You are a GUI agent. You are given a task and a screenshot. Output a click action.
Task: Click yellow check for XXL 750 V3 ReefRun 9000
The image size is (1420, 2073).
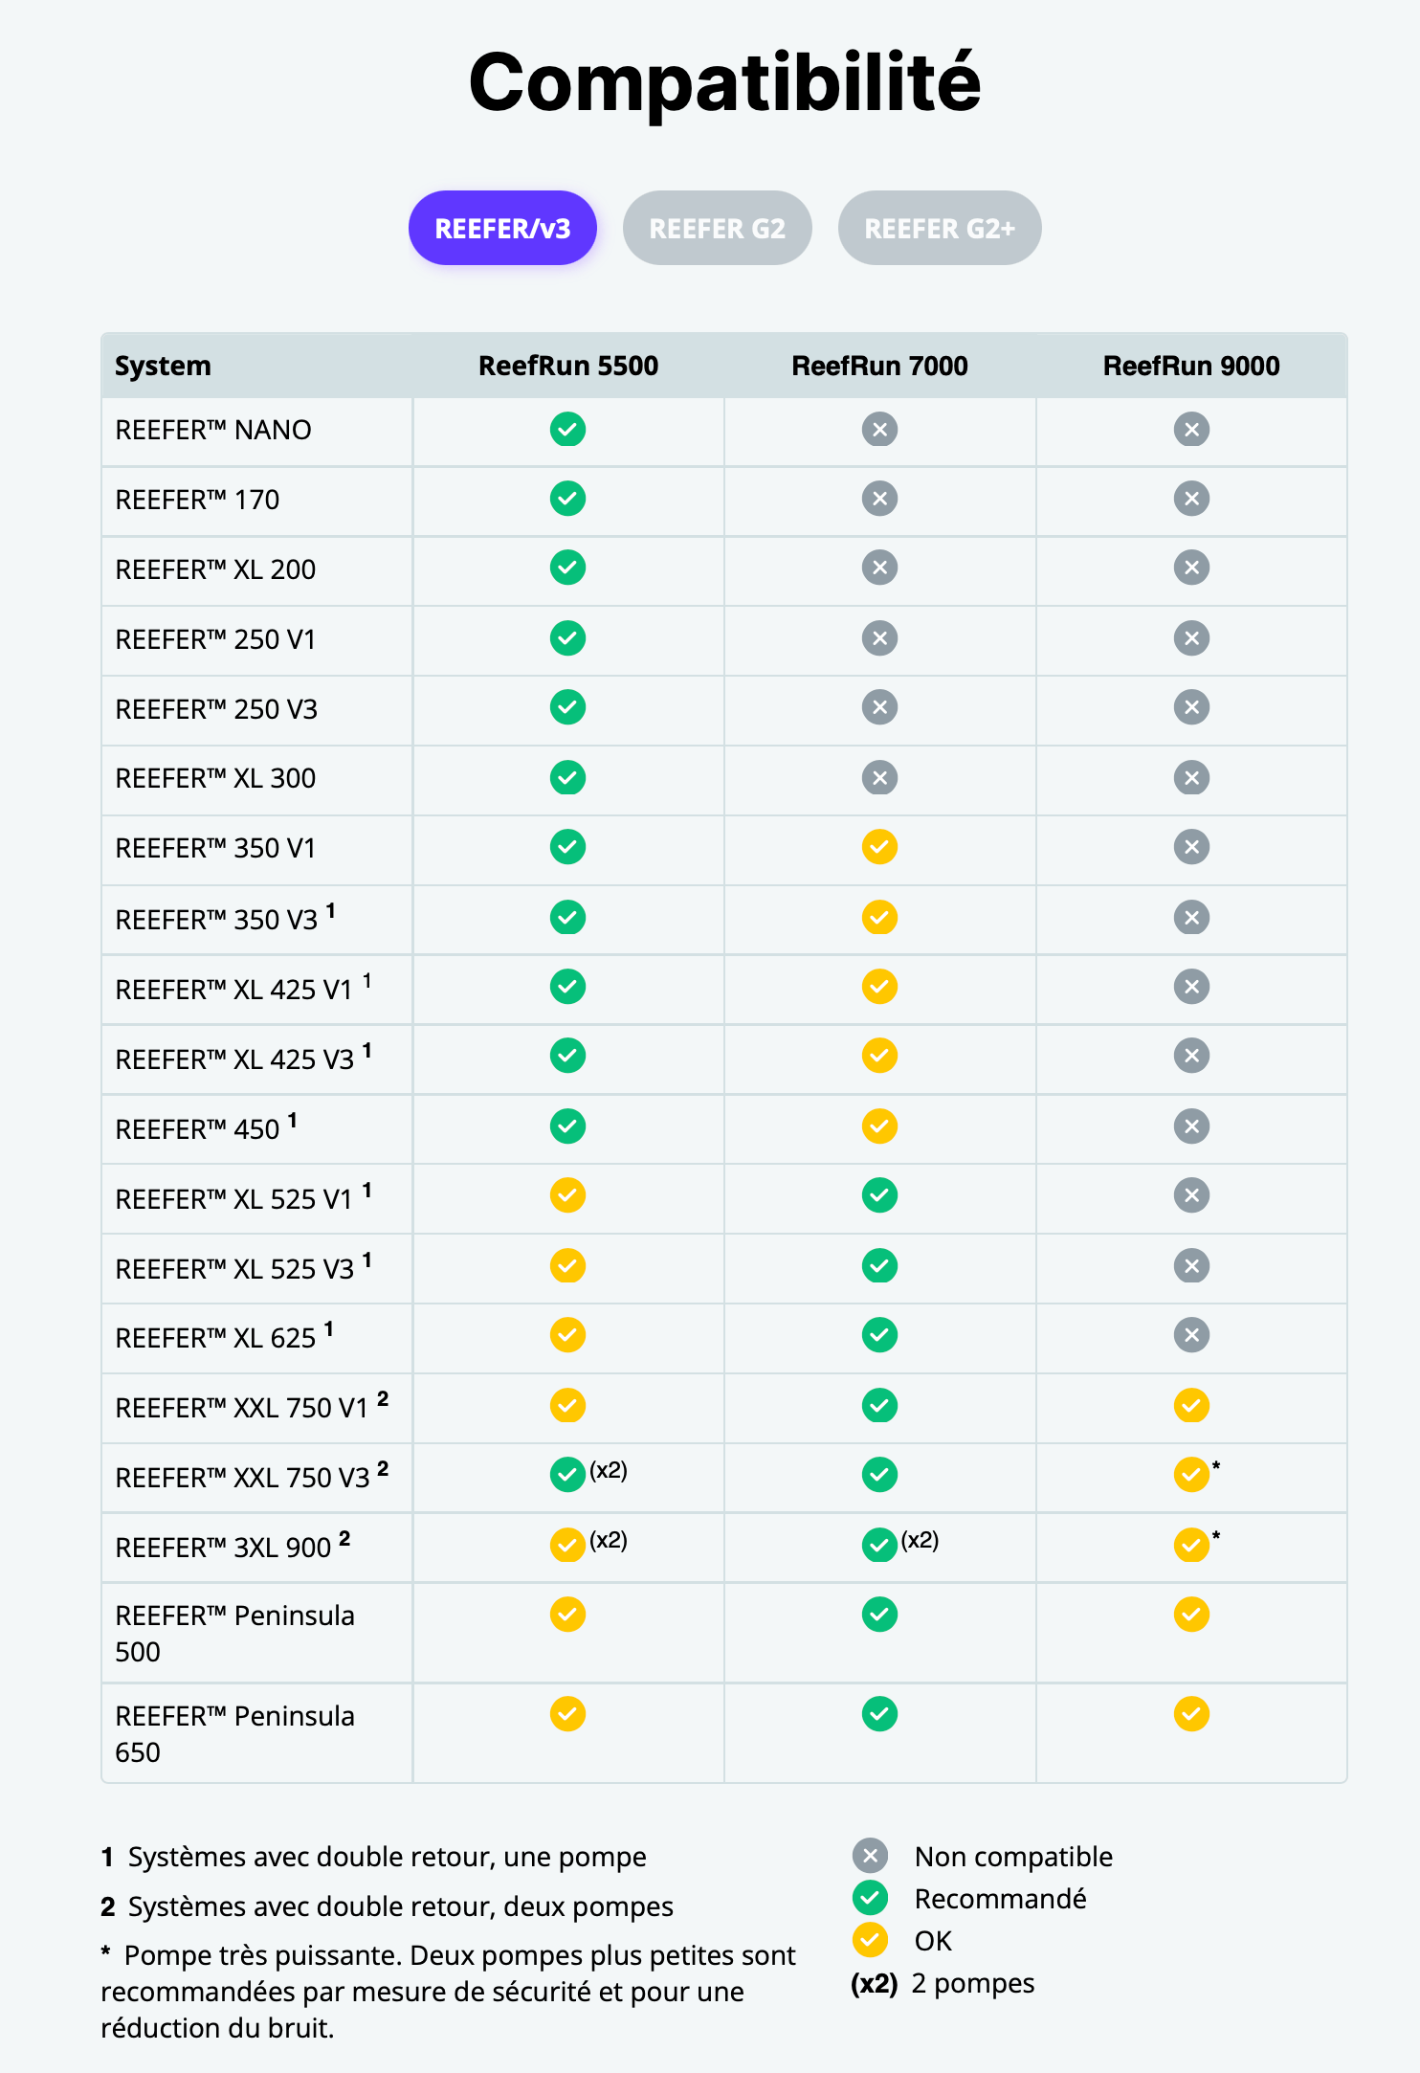1191,1475
